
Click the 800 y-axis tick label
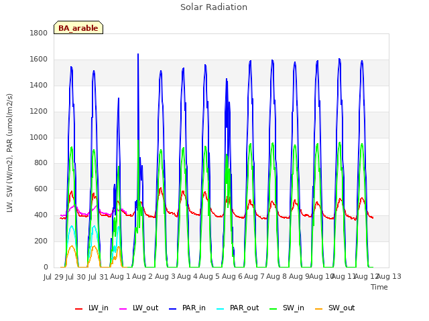click(x=41, y=163)
